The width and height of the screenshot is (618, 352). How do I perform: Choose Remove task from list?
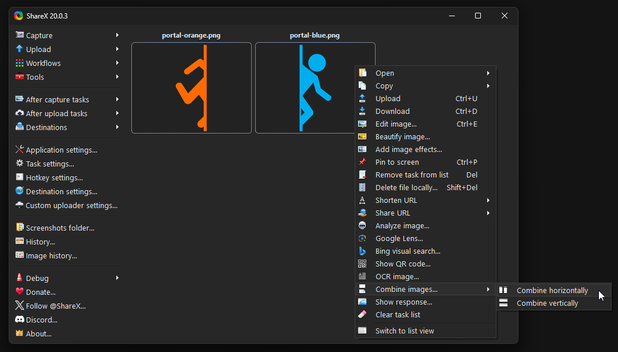click(x=426, y=175)
